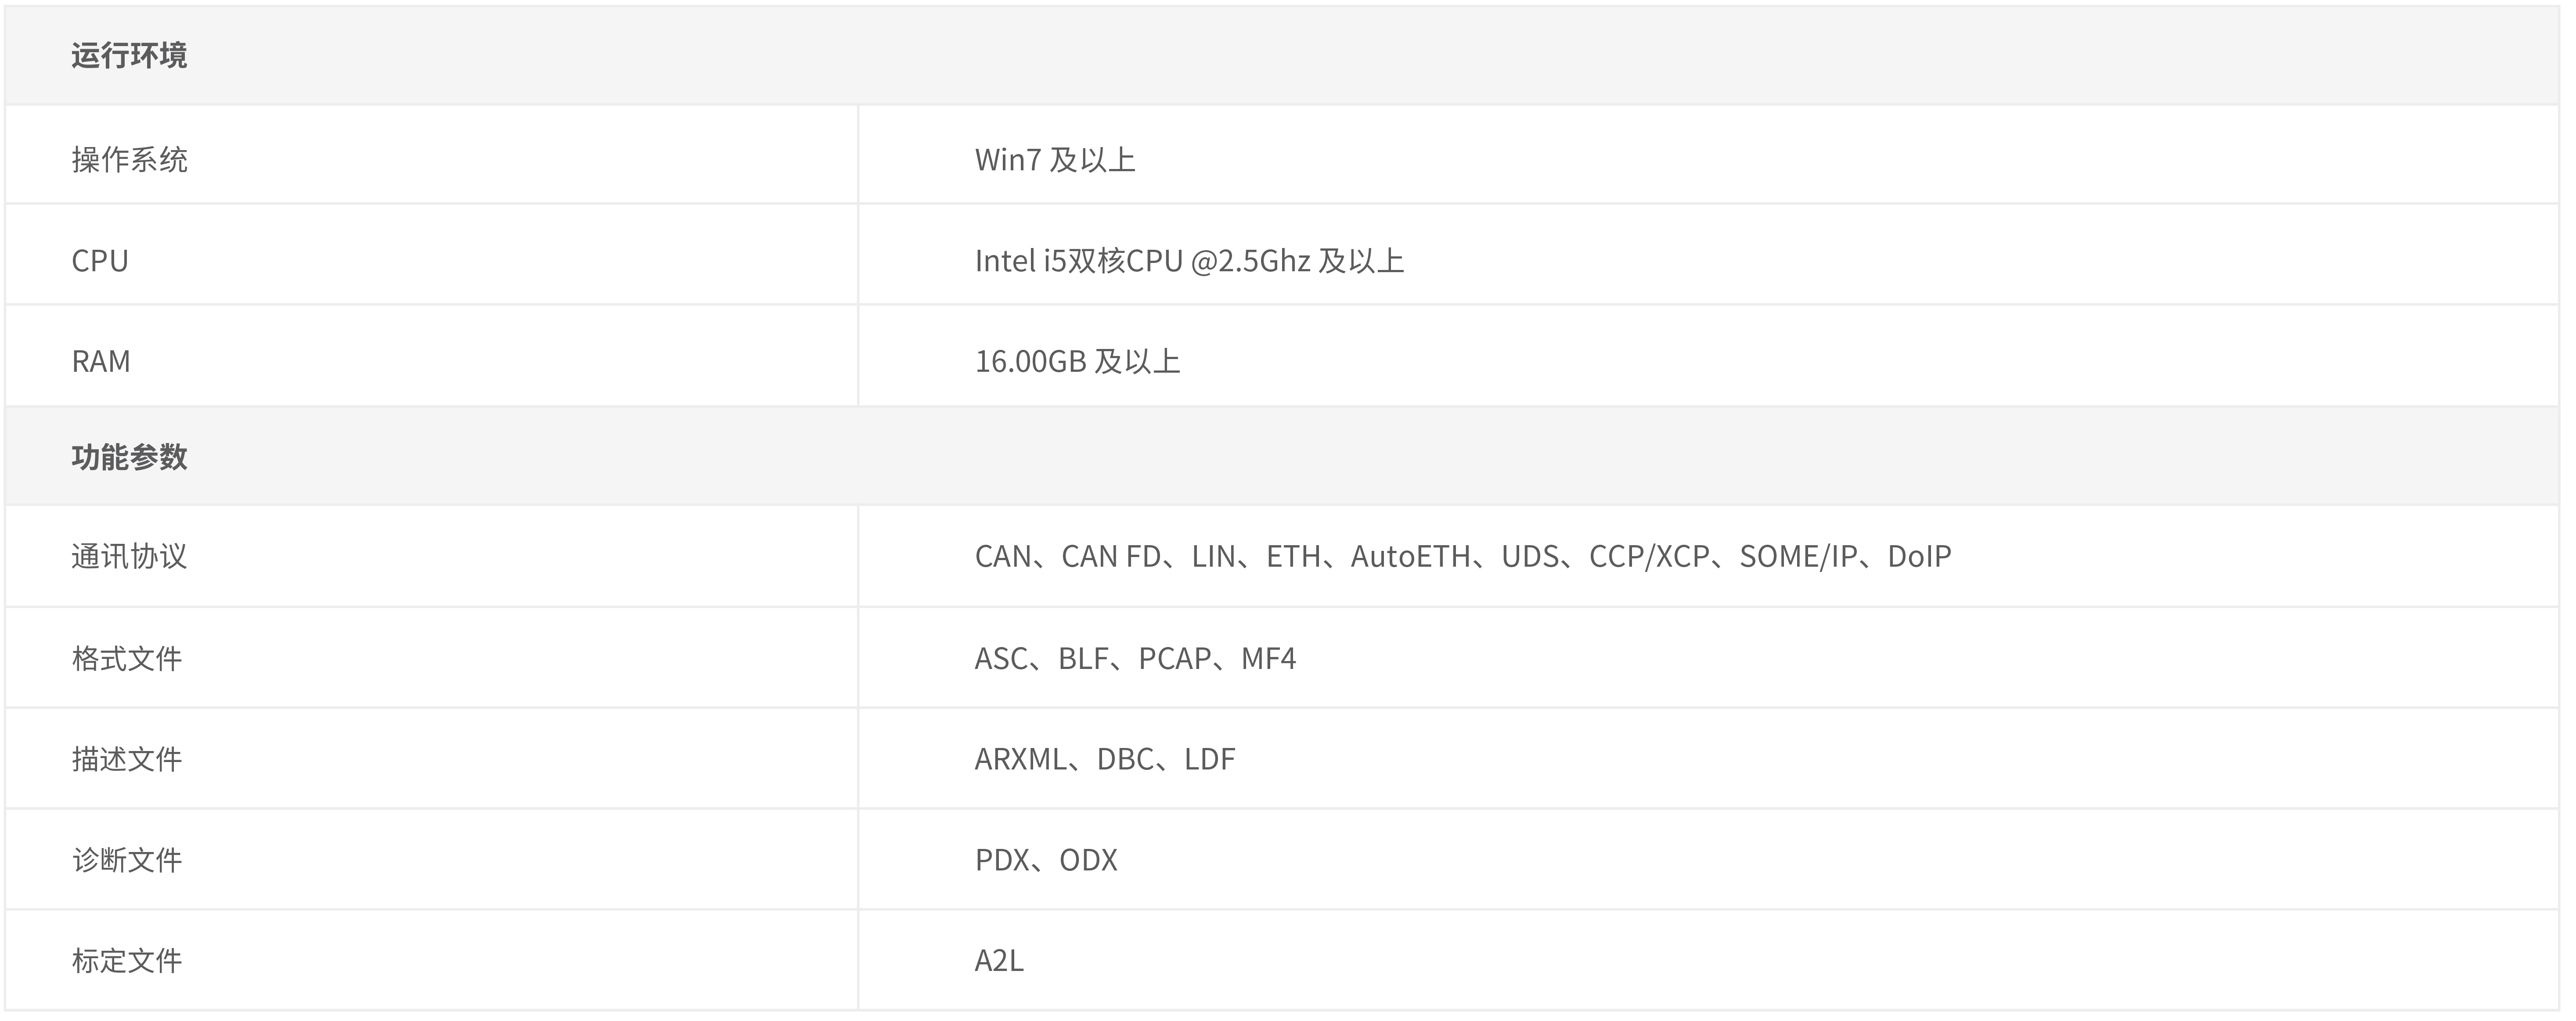Viewport: 2576px width, 1021px height.
Task: Select the 描述文件 row label
Action: tap(127, 759)
